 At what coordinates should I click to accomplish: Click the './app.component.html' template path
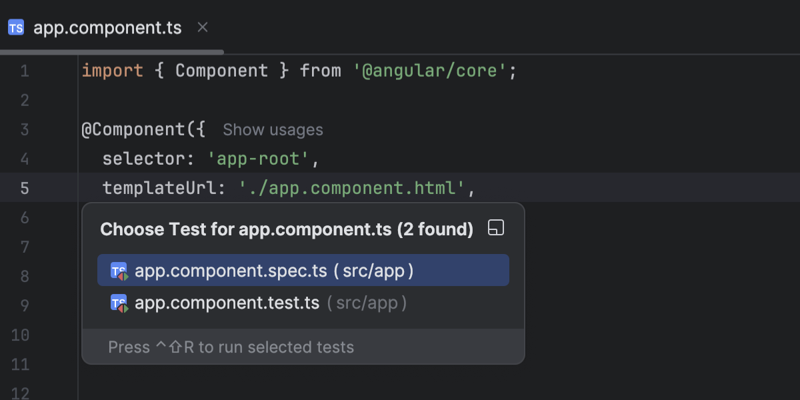pyautogui.click(x=352, y=188)
